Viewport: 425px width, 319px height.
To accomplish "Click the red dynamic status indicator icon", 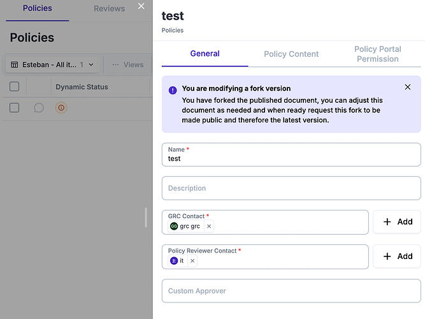I will pyautogui.click(x=61, y=108).
